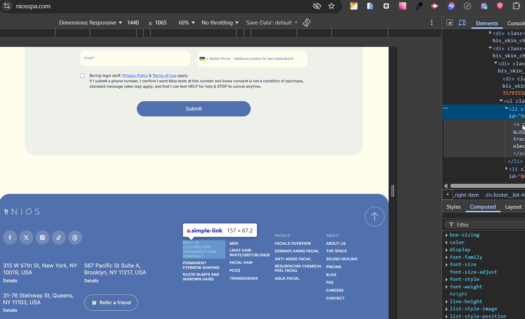Open the Dermaplaning Facial footer link
The image size is (525, 319).
(x=297, y=251)
